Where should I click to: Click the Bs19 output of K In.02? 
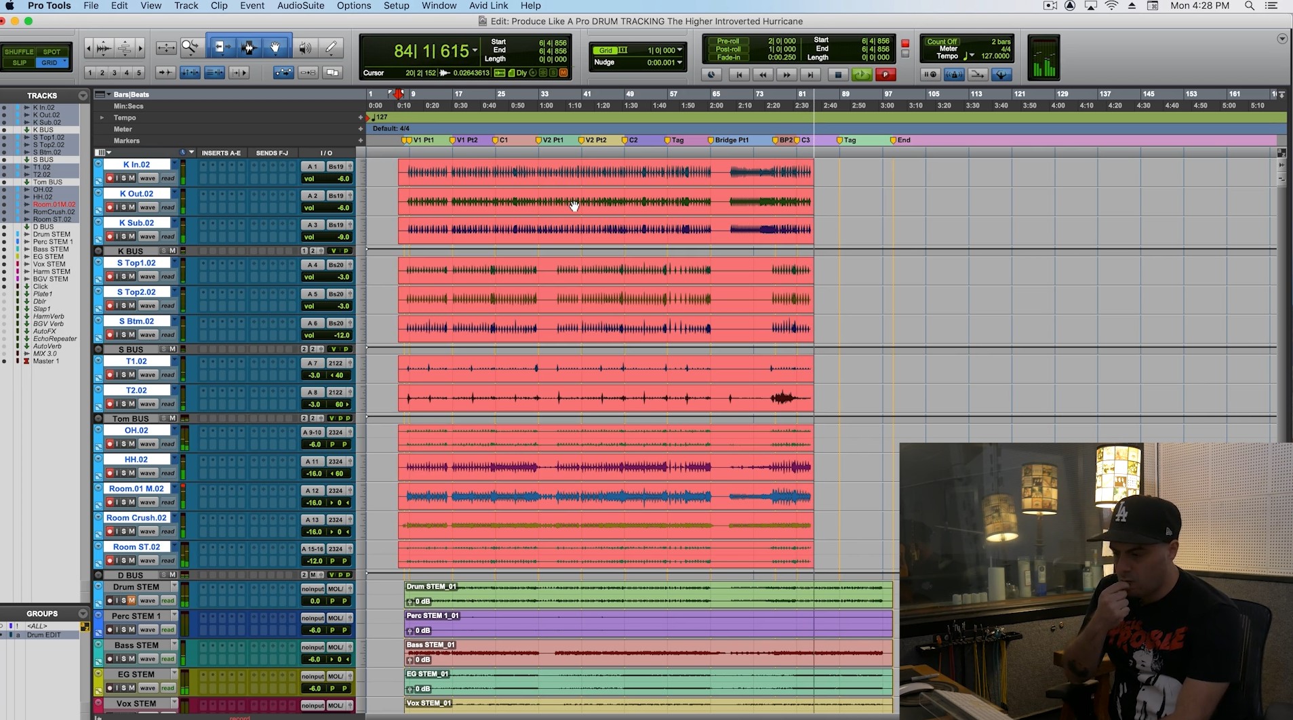coord(336,167)
